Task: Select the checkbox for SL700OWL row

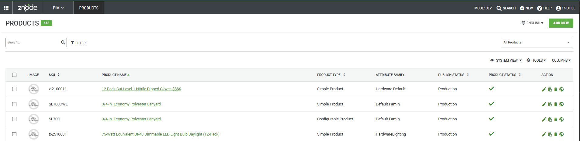Action: [x=14, y=104]
